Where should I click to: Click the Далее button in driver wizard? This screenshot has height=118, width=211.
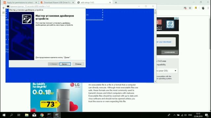(x=65, y=64)
